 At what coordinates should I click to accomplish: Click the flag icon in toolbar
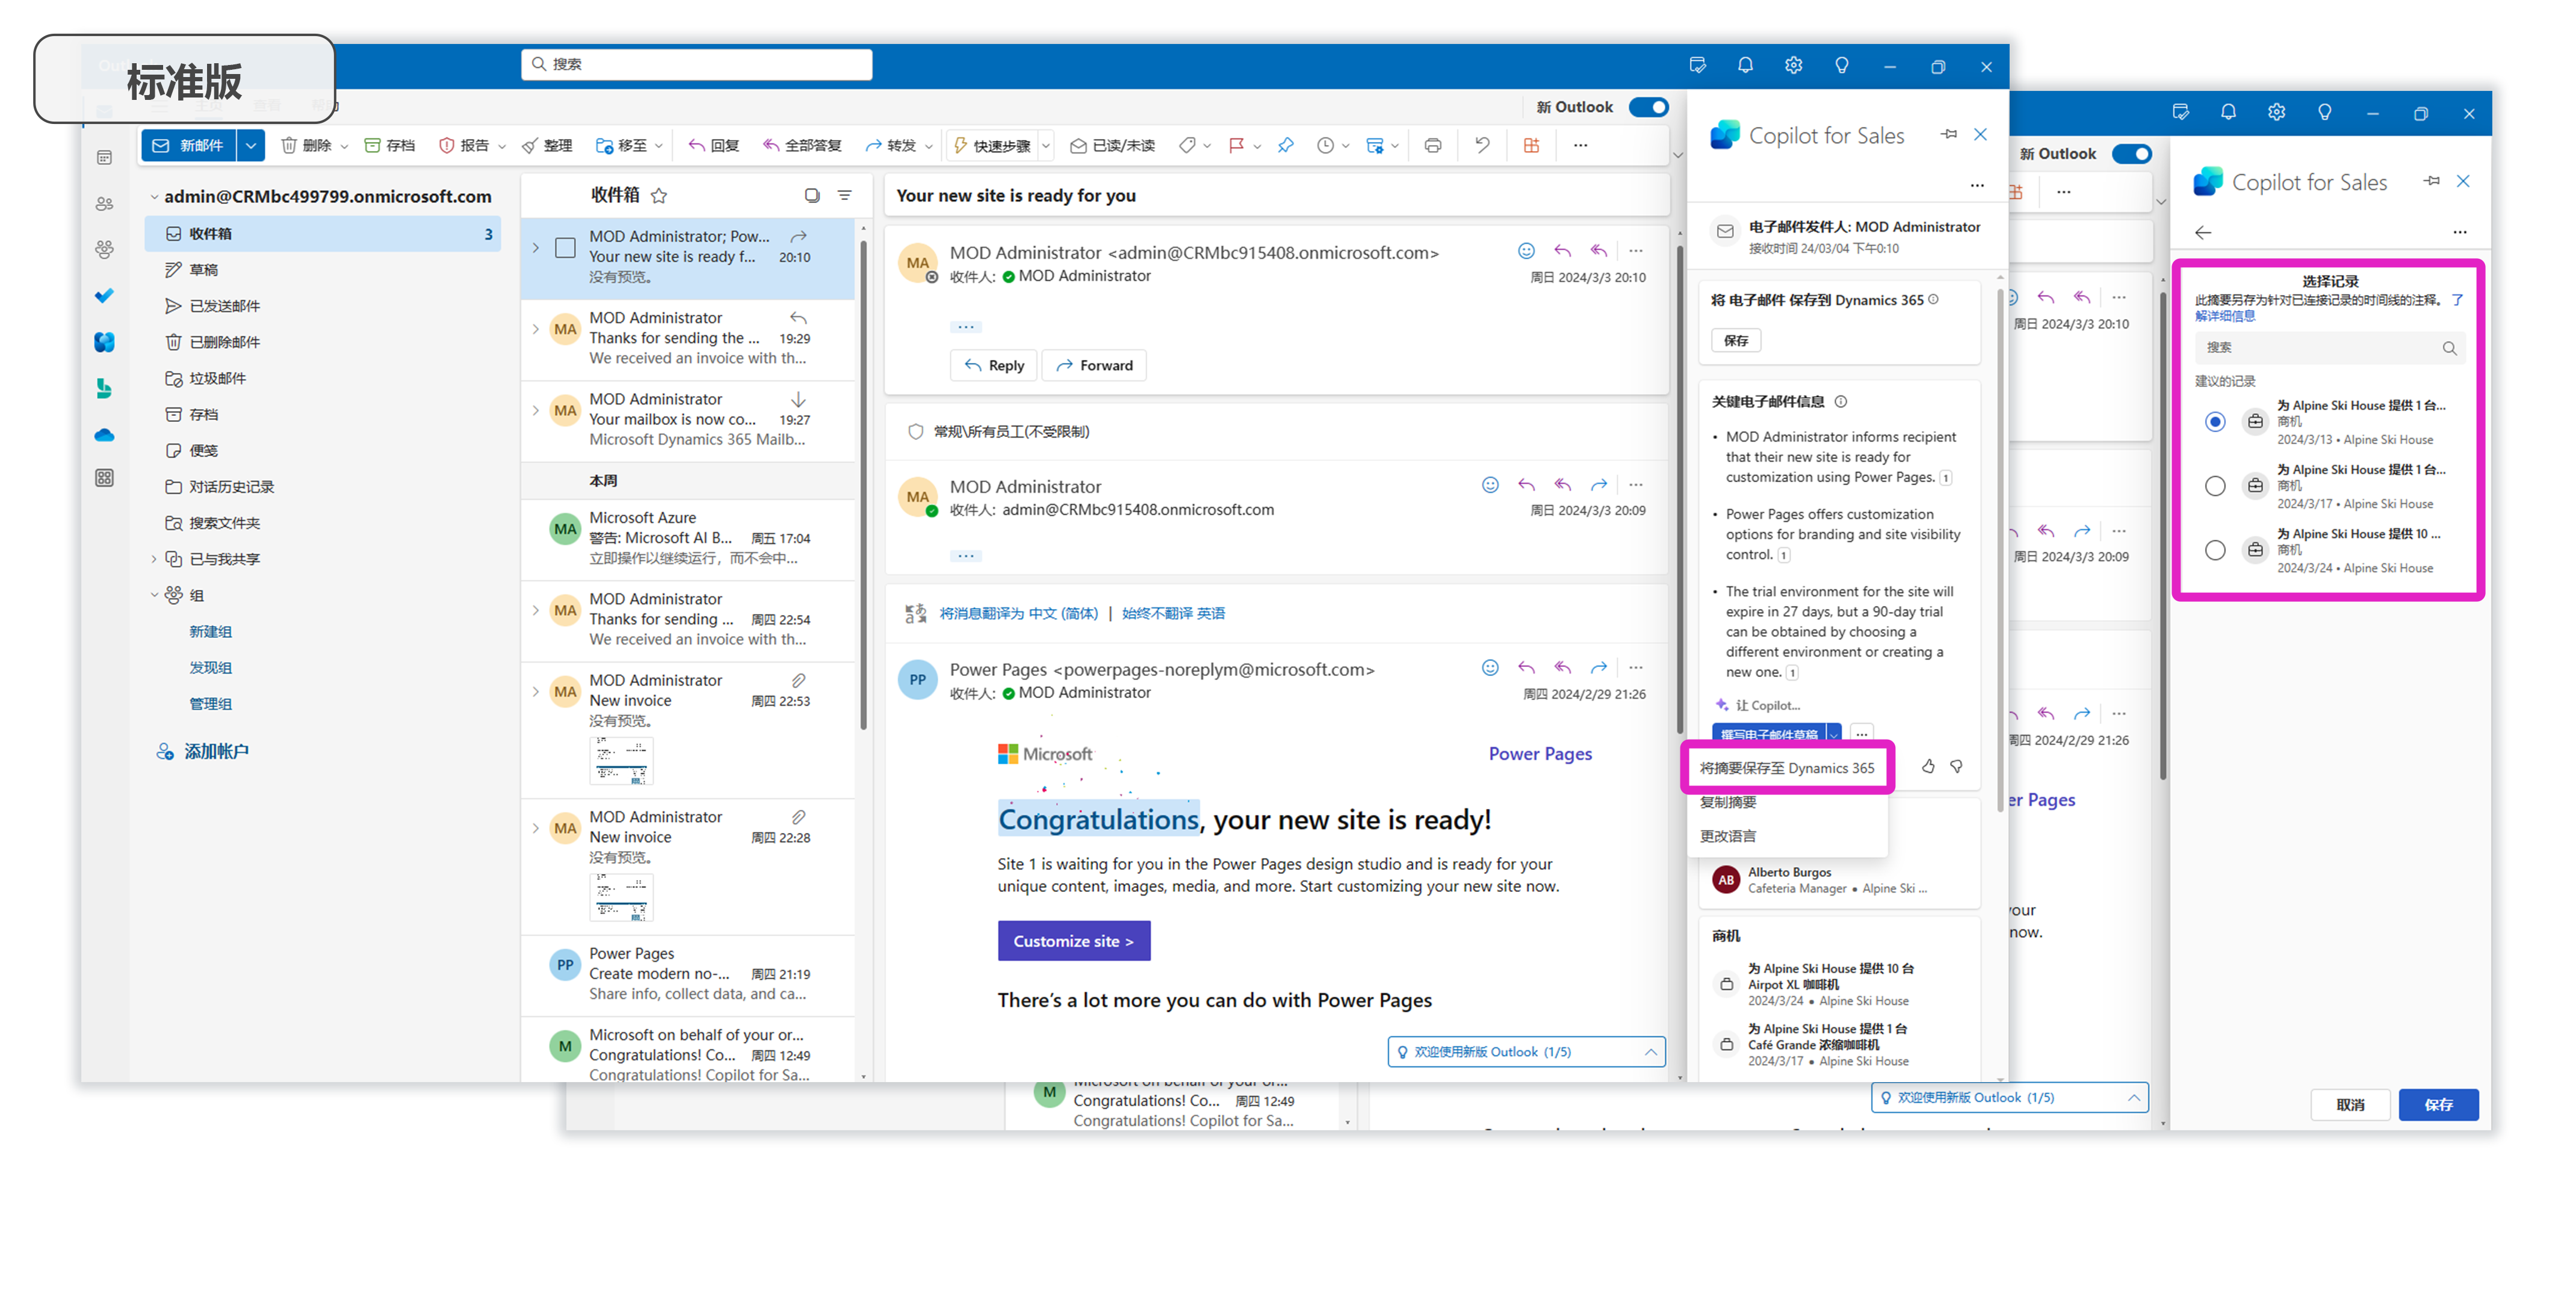(x=1236, y=146)
